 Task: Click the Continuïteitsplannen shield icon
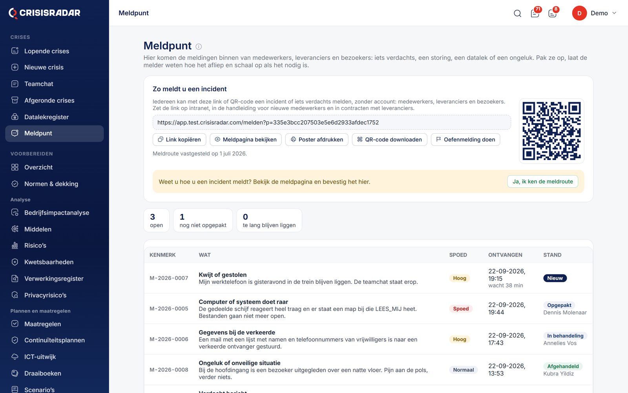click(x=15, y=340)
